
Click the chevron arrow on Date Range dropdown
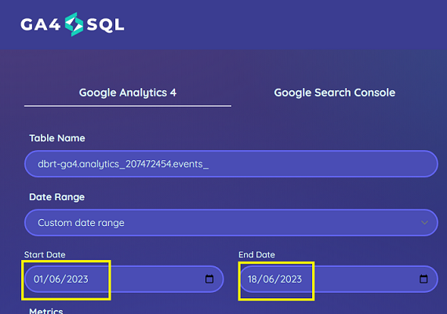click(424, 223)
